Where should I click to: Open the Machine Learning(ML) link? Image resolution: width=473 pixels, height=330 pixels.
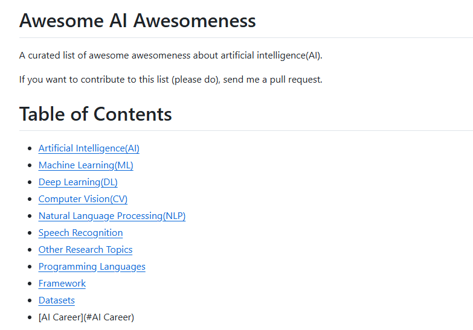coord(86,165)
